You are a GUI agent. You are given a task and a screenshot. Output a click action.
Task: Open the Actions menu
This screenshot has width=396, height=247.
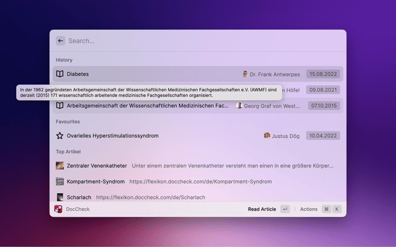(308, 209)
